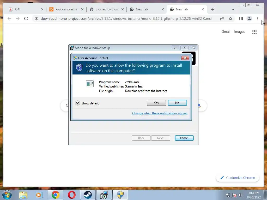Open network tray icon
Screen dimensions: 267x200
pyautogui.click(x=228, y=195)
